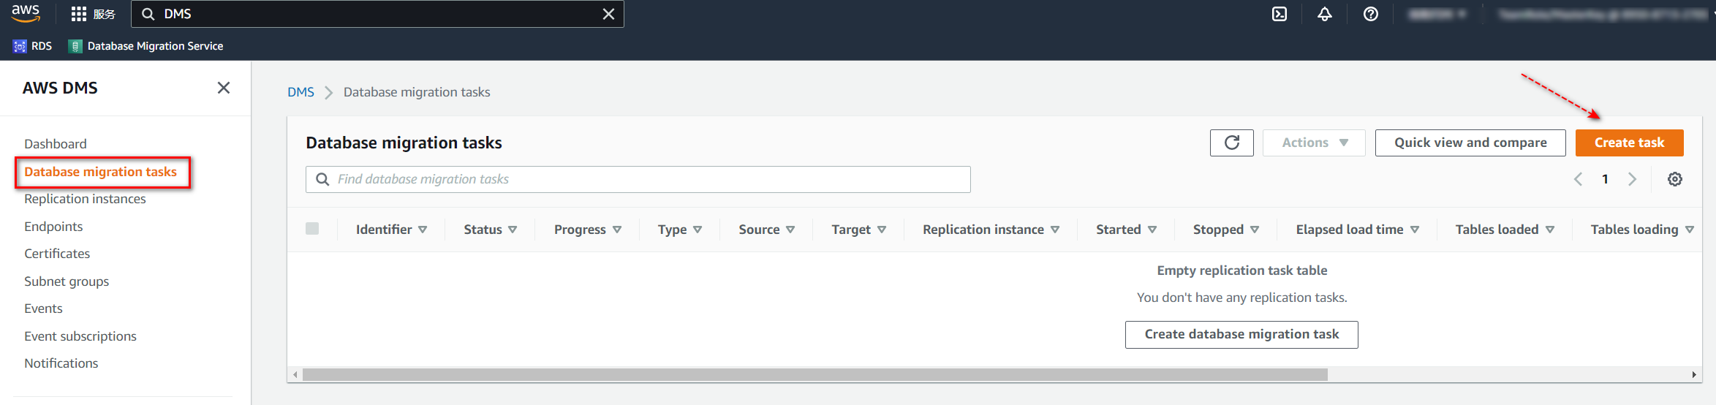Go to Dashboard in sidebar
The height and width of the screenshot is (405, 1716).
click(56, 144)
